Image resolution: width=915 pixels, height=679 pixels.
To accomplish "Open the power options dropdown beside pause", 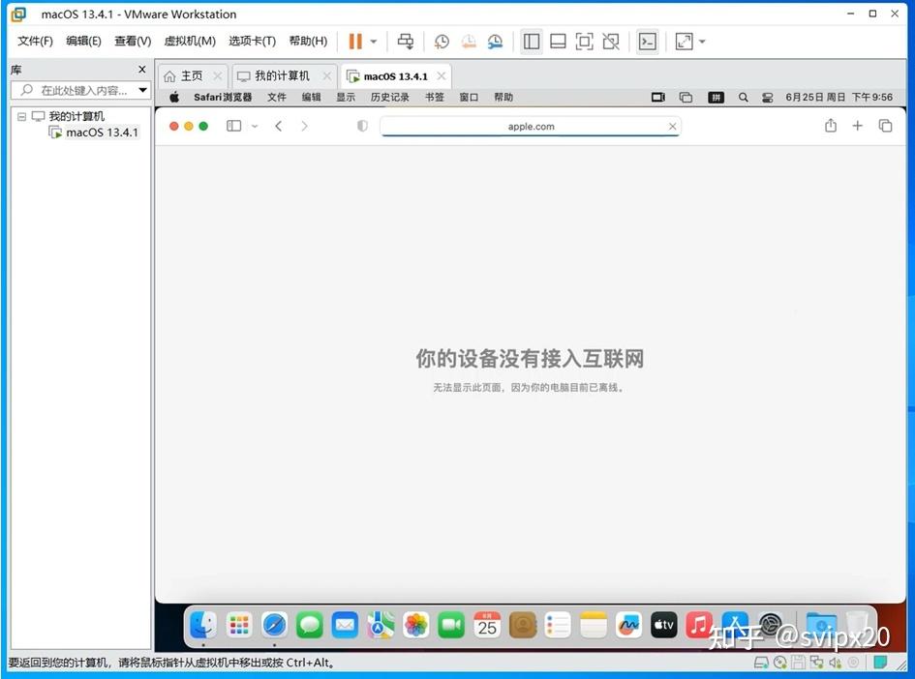I will [x=374, y=42].
